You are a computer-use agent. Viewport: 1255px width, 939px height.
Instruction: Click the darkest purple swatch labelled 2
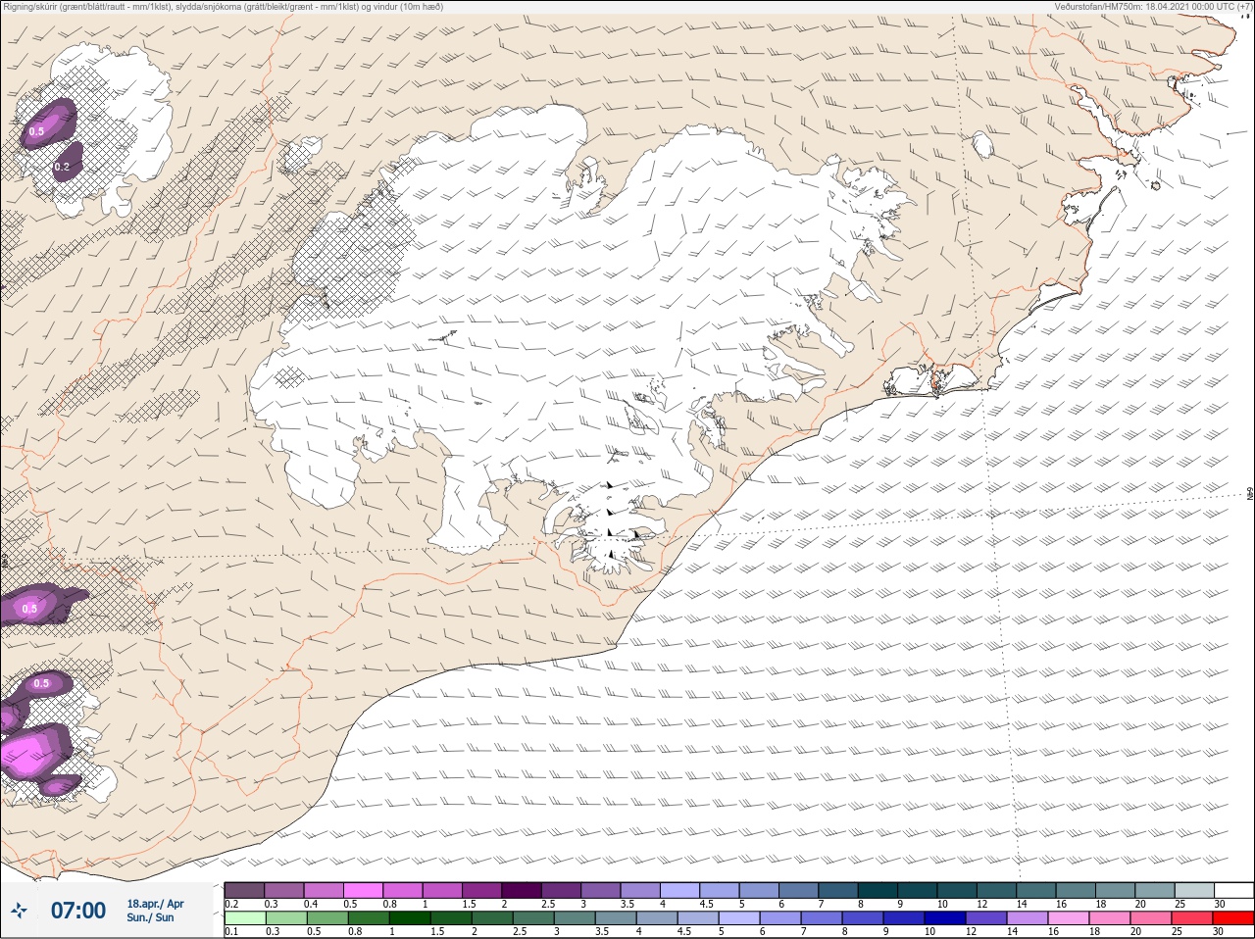coord(522,890)
